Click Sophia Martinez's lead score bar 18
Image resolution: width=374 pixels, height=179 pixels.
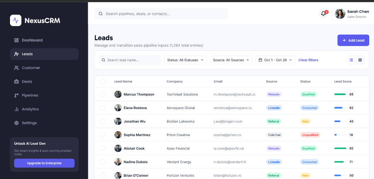point(341,135)
